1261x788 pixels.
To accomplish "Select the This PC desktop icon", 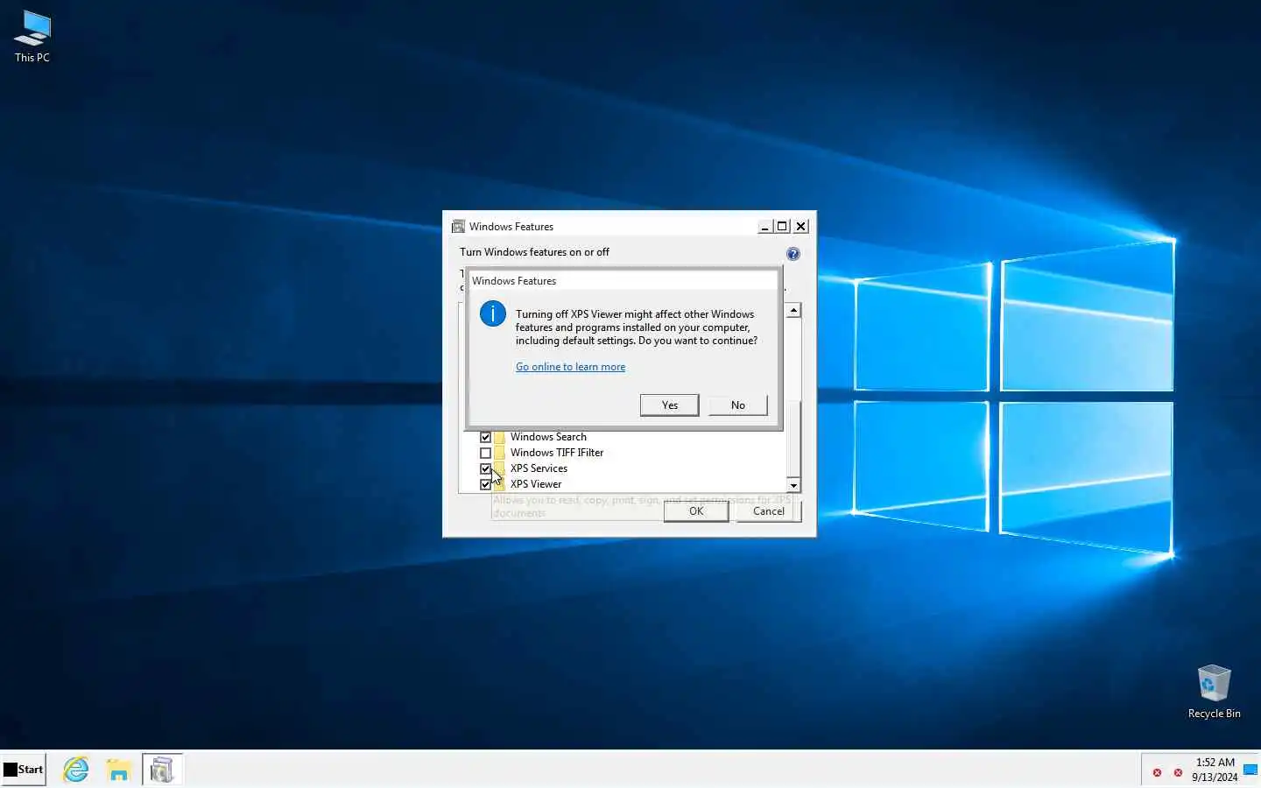I will pyautogui.click(x=32, y=37).
